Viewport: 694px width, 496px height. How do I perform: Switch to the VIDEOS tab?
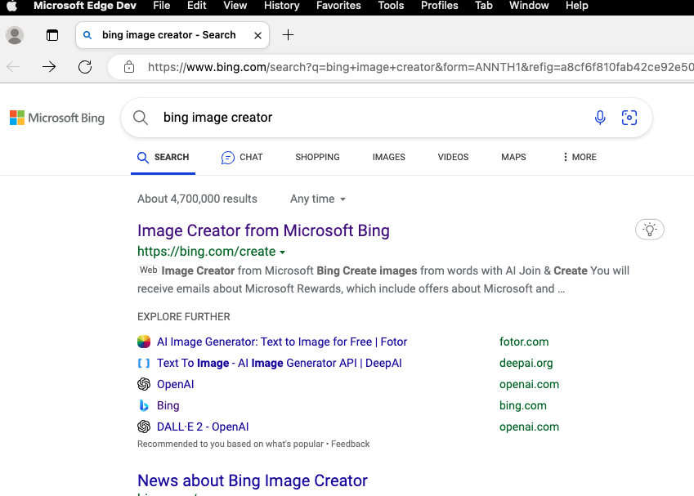coord(453,157)
